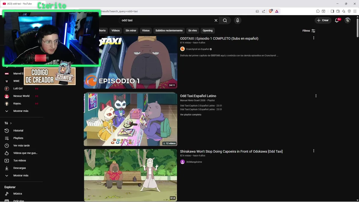Open the 365MangAnime channel name
The height and width of the screenshot is (202, 359).
(194, 162)
